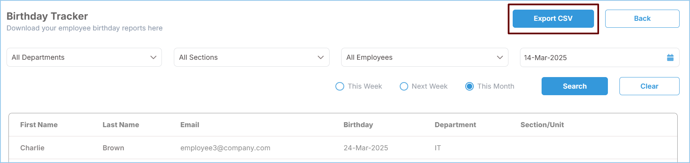Choose the Next Week radio option
This screenshot has height=163, width=690.
point(404,86)
